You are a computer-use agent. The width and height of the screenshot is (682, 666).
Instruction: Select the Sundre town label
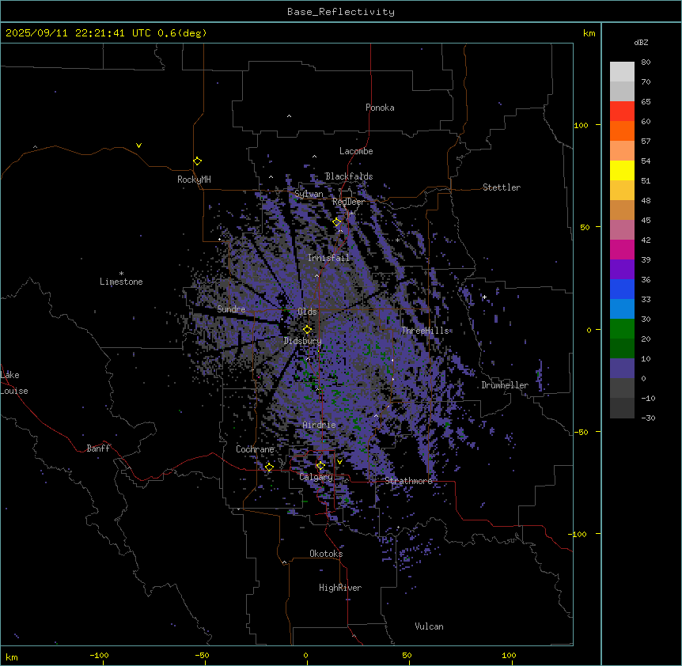[231, 309]
